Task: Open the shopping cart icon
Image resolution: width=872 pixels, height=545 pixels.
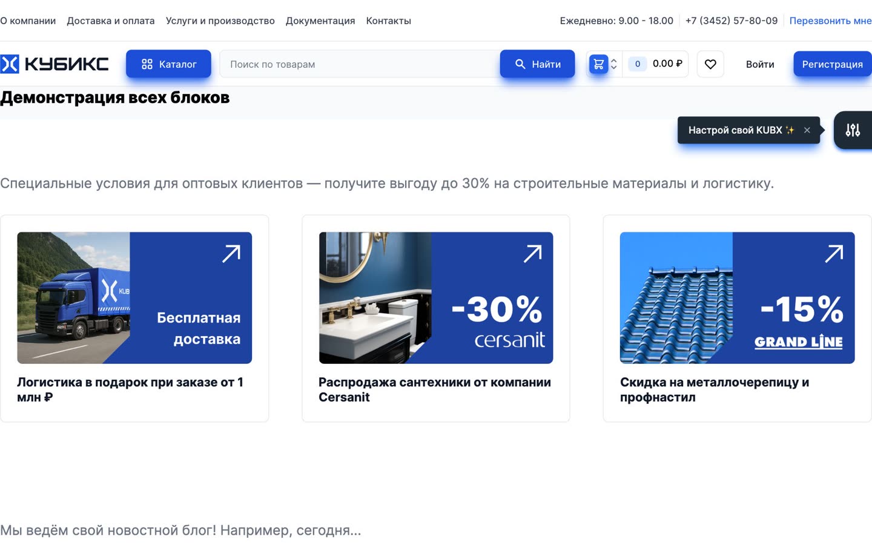Action: (598, 64)
